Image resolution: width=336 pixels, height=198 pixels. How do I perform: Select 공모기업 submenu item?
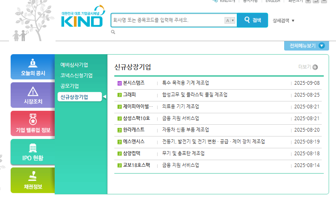click(x=69, y=86)
